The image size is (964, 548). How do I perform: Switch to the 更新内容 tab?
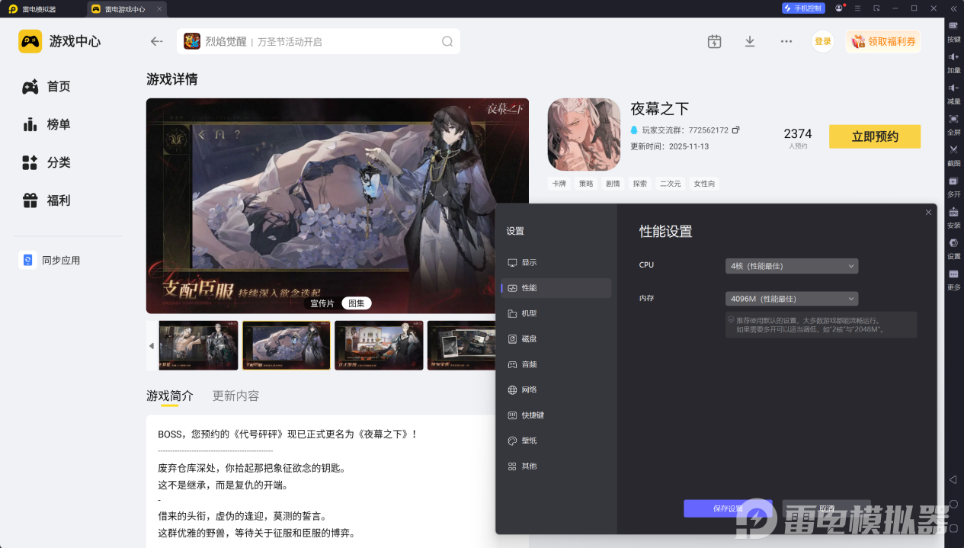[x=235, y=396]
